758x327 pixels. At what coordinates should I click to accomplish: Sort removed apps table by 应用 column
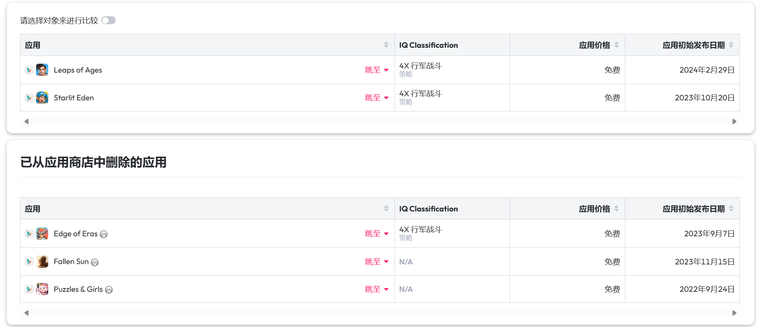386,208
